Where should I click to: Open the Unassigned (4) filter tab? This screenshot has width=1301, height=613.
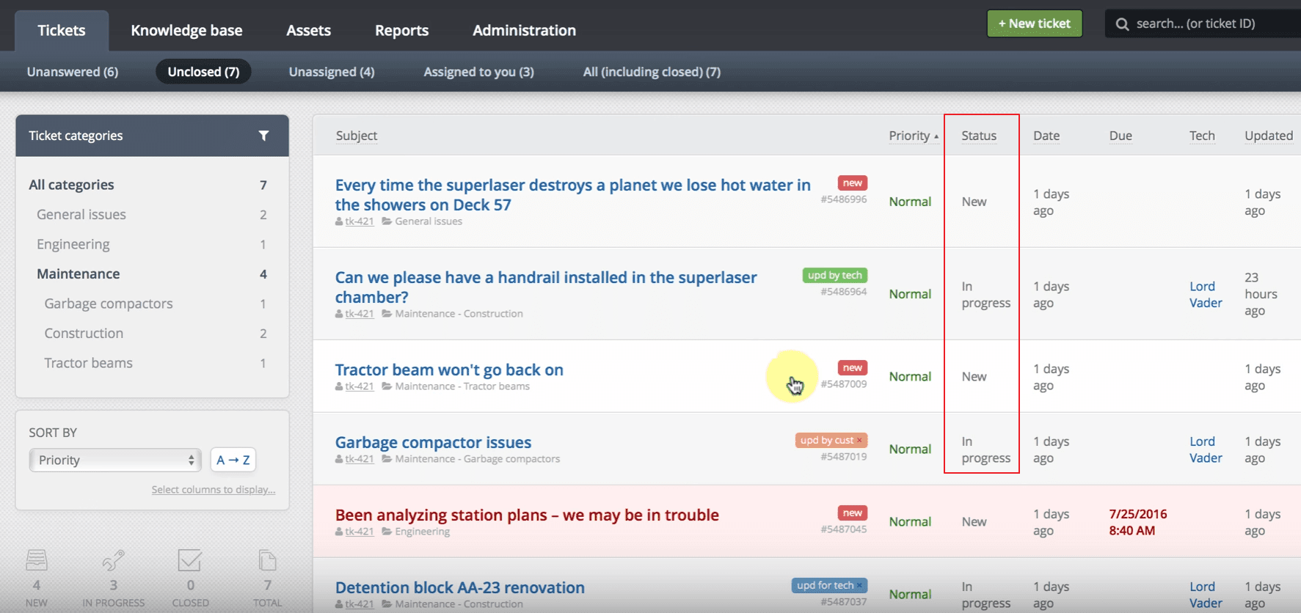point(332,72)
